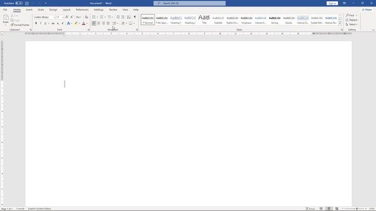
Task: Adjust the zoom slider
Action: pyautogui.click(x=357, y=209)
